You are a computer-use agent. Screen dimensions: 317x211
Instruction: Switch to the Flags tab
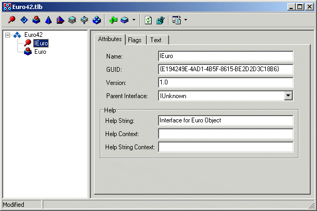pos(135,40)
